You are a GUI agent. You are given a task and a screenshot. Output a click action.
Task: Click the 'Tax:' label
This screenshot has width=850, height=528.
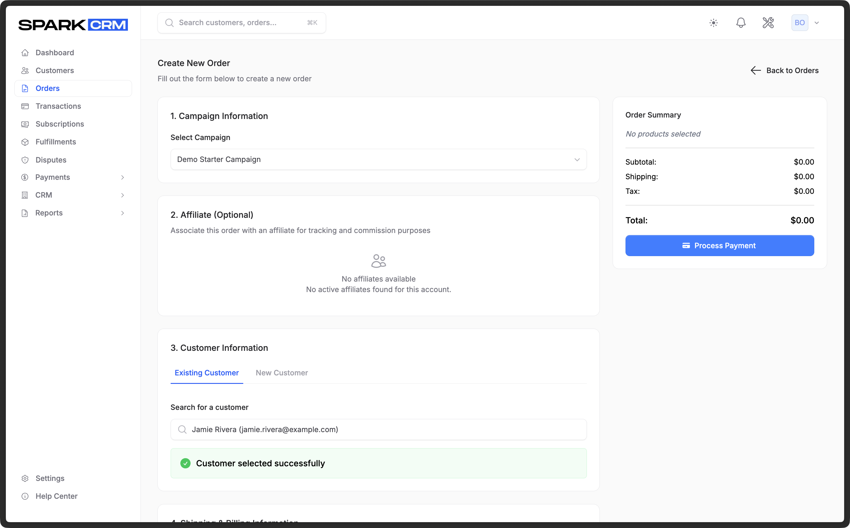(632, 191)
